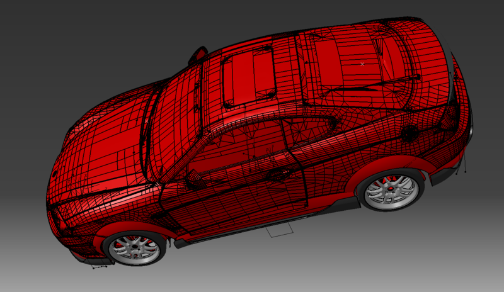Image resolution: width=504 pixels, height=292 pixels.
Task: Select the front alloy wheel
Action: [x=134, y=249]
